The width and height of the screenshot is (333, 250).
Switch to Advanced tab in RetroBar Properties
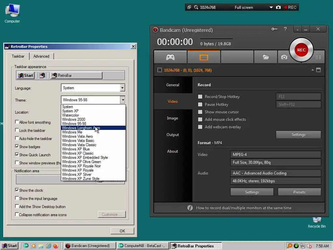pos(41,56)
